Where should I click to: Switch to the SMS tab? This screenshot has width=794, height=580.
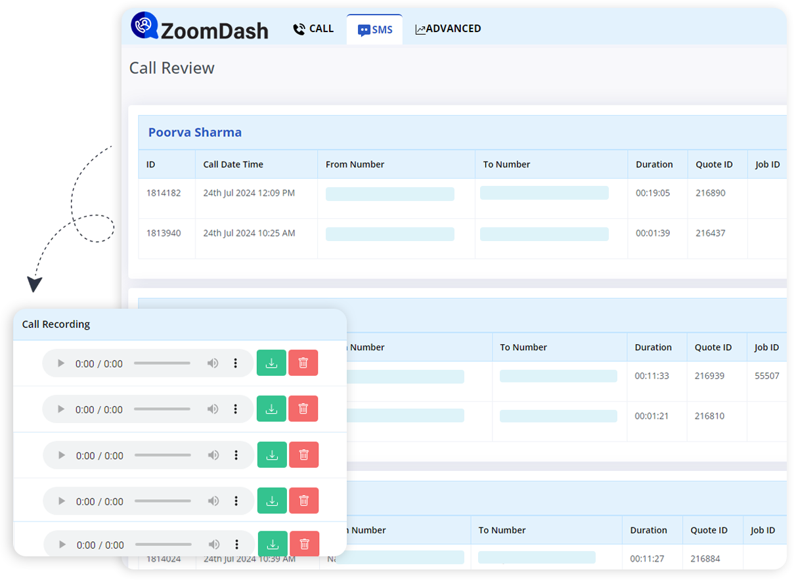point(374,30)
